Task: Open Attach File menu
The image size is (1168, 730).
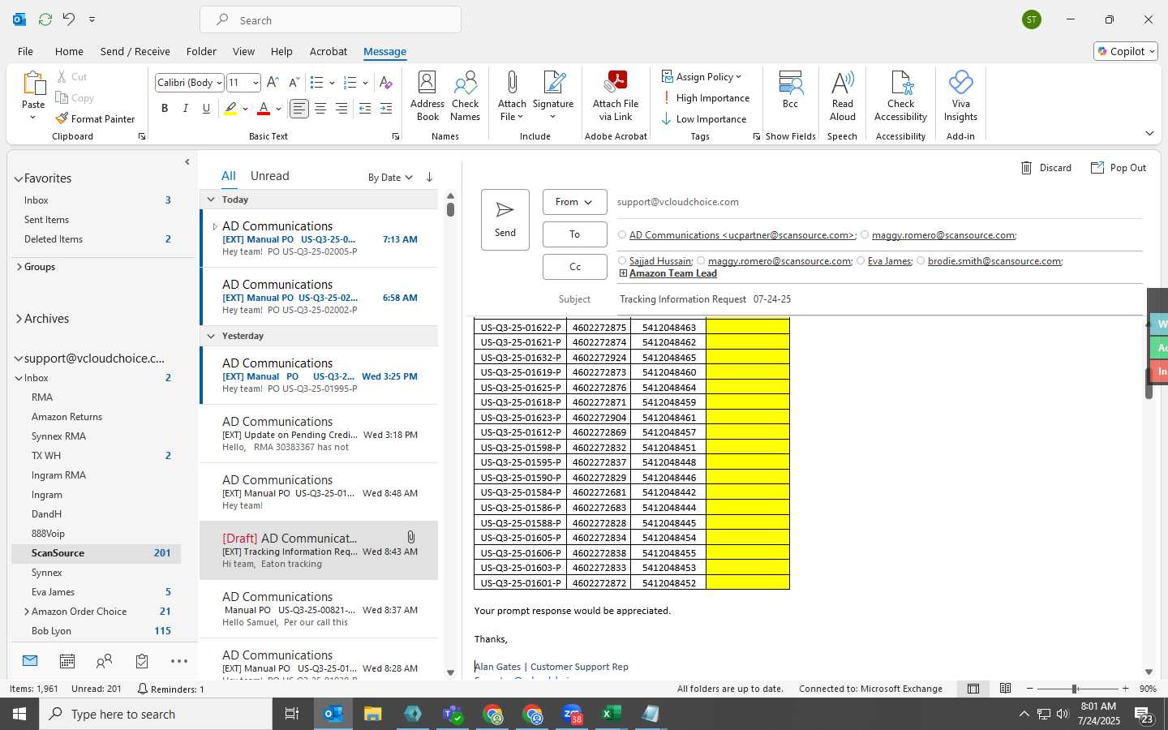Action: point(512,96)
